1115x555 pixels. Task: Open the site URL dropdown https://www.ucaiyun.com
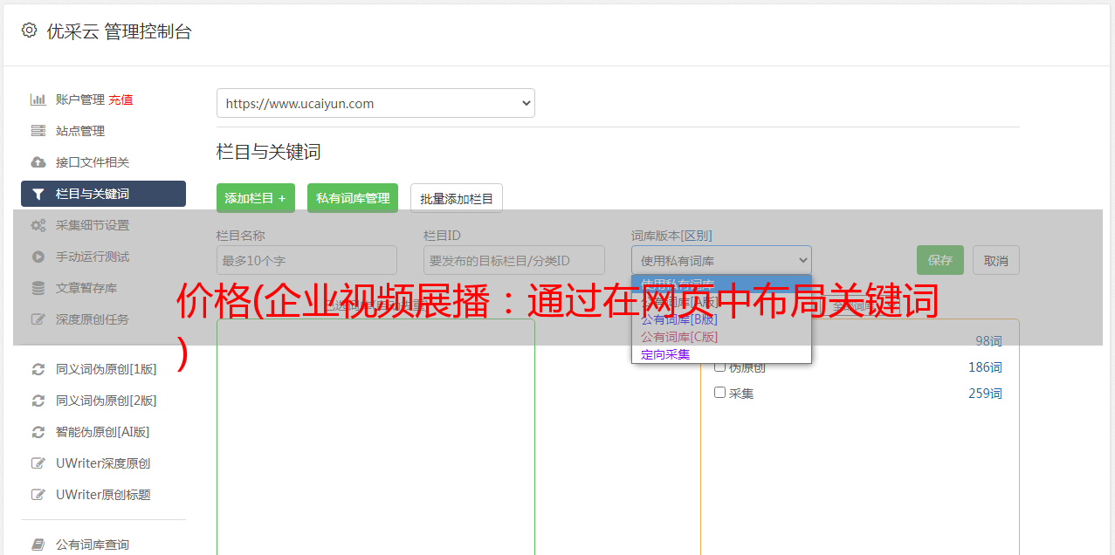point(375,103)
